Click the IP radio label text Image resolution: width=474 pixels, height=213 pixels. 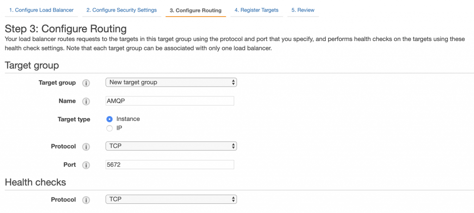click(119, 129)
